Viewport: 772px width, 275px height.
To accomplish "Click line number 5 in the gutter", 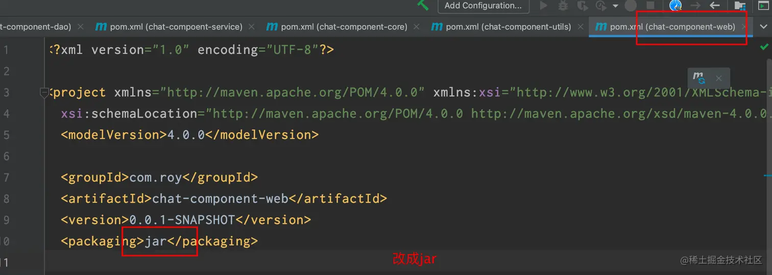I will coord(6,135).
